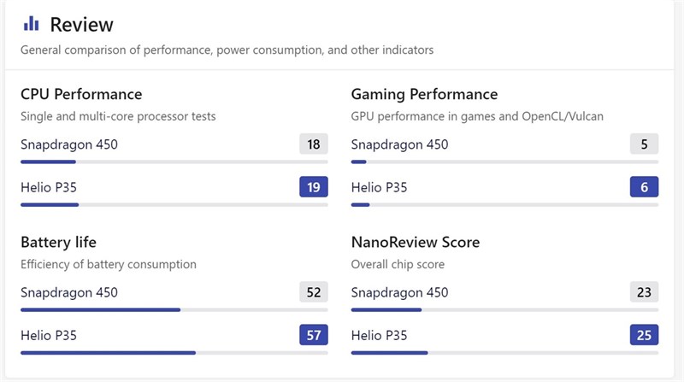Click Helio P35 CPU score badge 19
The width and height of the screenshot is (684, 382).
314,187
